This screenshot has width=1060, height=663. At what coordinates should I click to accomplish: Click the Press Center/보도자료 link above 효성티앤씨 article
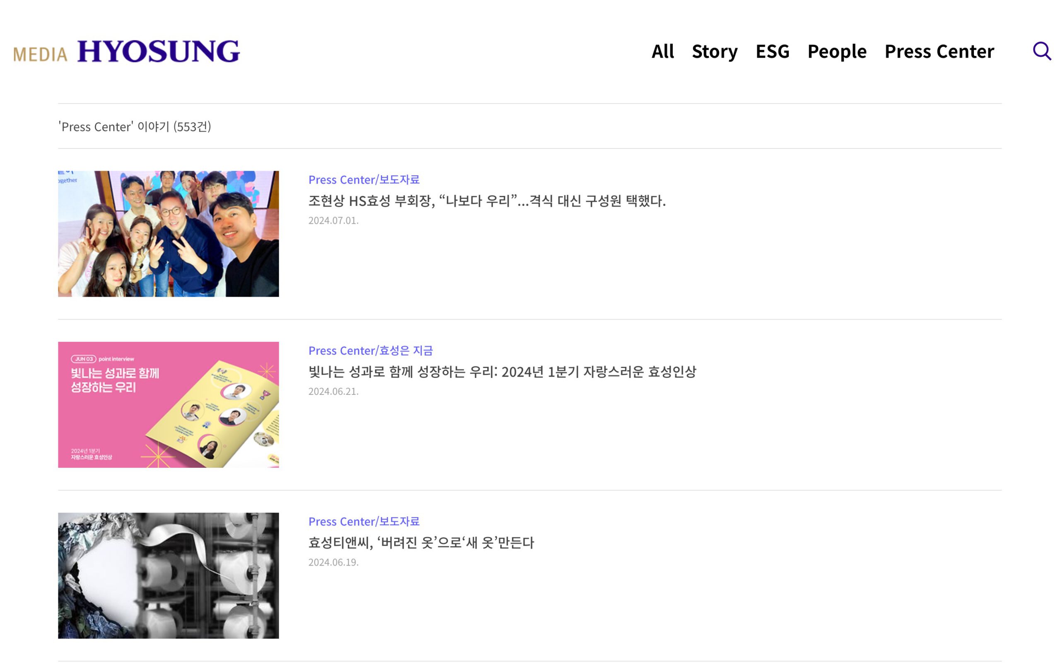click(x=364, y=521)
